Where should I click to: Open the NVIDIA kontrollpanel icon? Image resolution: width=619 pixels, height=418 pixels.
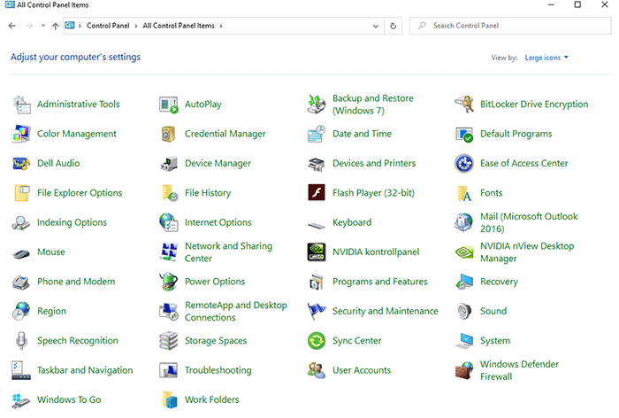point(317,252)
